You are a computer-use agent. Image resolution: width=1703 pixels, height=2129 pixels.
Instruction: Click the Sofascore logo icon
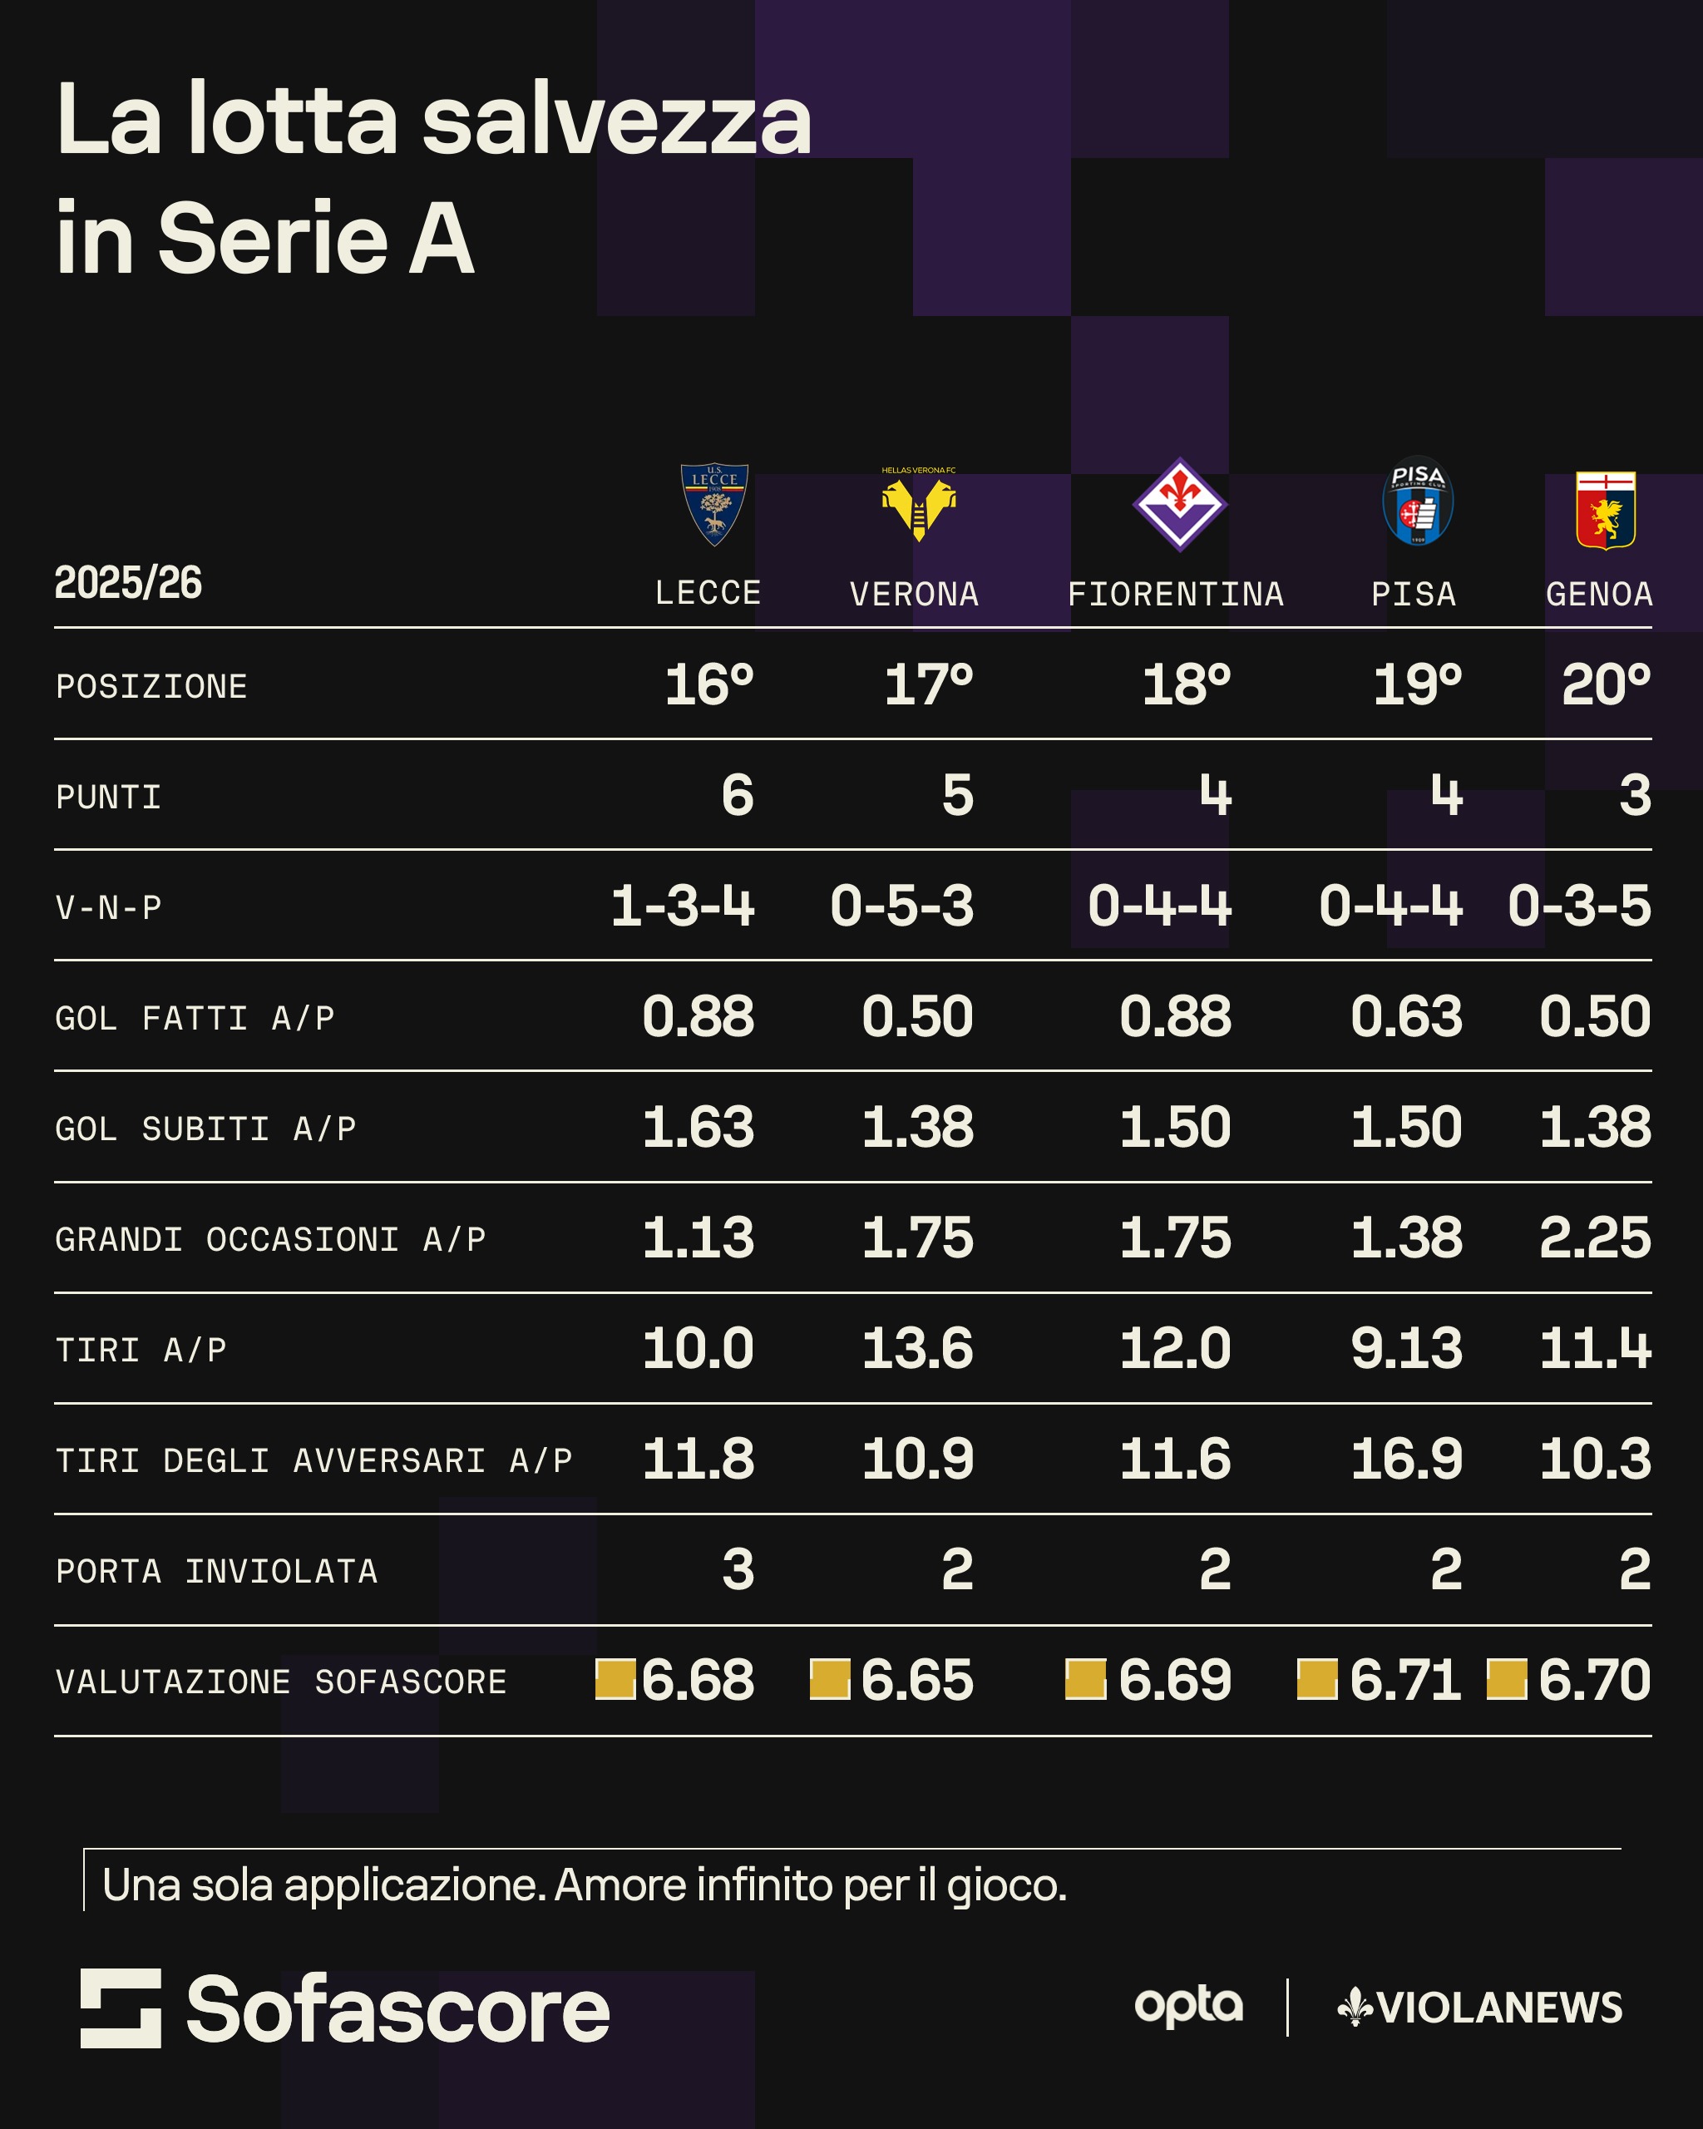121,2008
